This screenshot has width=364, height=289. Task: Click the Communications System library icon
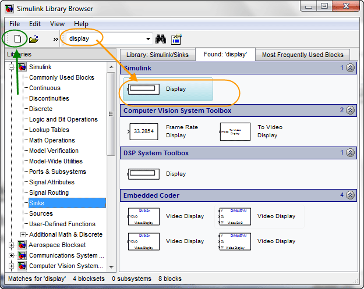pyautogui.click(x=22, y=255)
